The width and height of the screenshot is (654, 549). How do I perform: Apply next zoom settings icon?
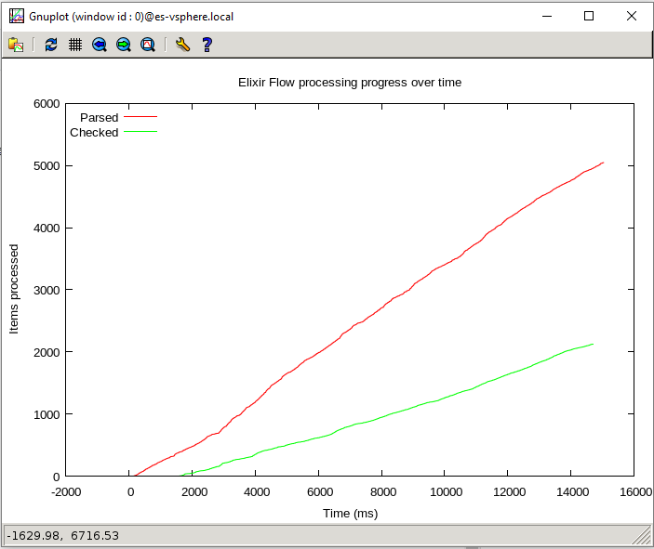pyautogui.click(x=124, y=45)
